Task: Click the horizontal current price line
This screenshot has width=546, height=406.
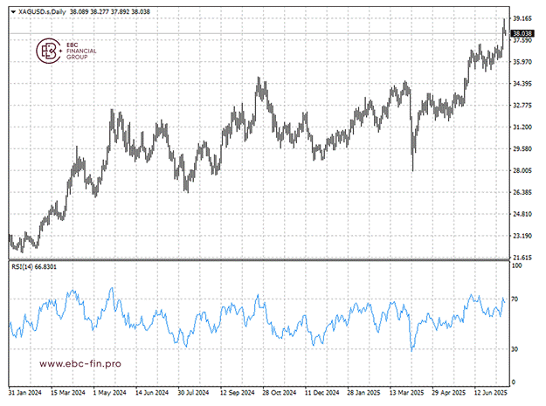Action: pyautogui.click(x=259, y=33)
